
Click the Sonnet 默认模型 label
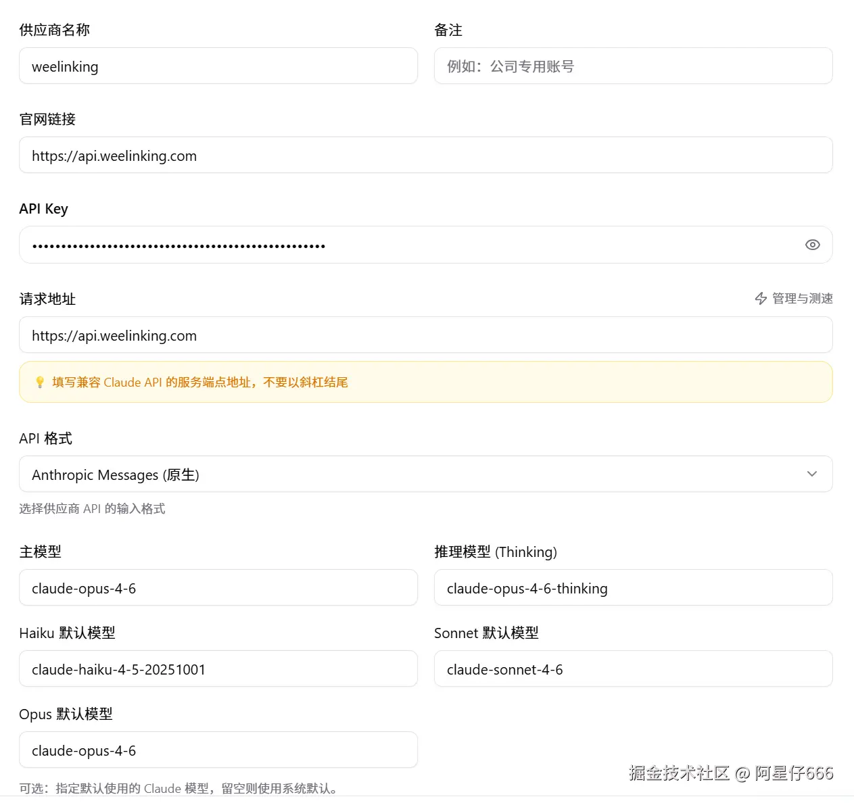click(x=486, y=633)
